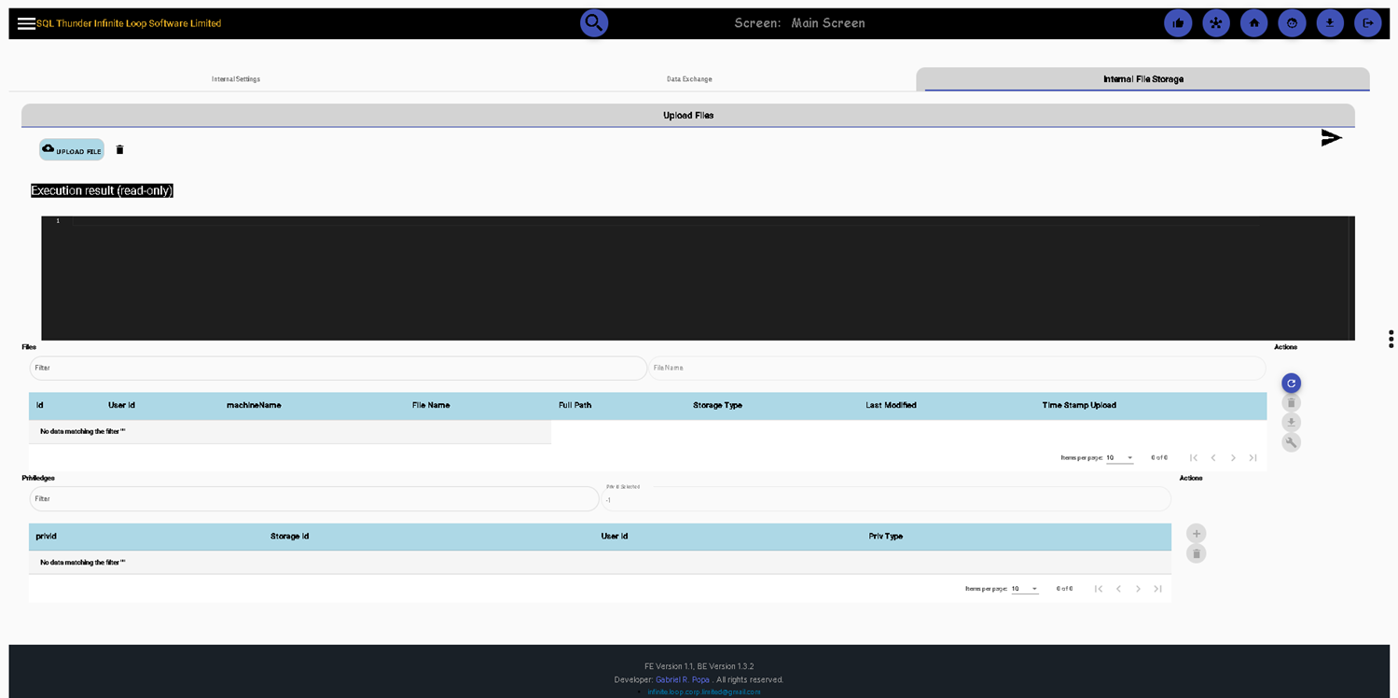Delete upload with trash icon beside Upload File
Viewport: 1398px width, 698px height.
pos(119,149)
